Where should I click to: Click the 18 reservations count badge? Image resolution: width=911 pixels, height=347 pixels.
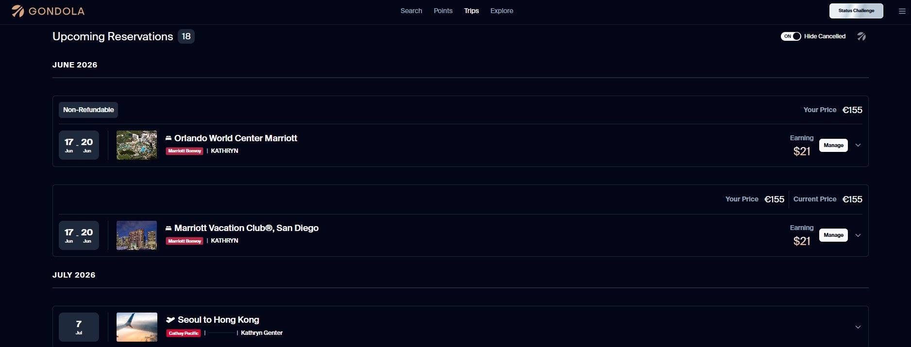coord(186,36)
